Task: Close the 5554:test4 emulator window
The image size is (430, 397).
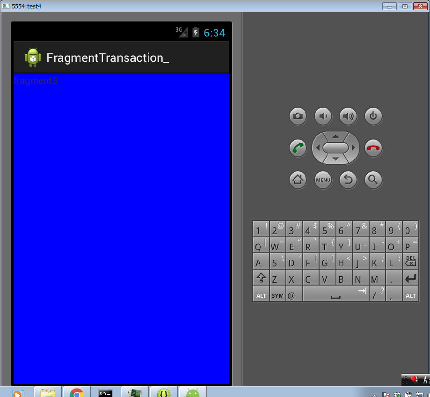Action: [420, 6]
